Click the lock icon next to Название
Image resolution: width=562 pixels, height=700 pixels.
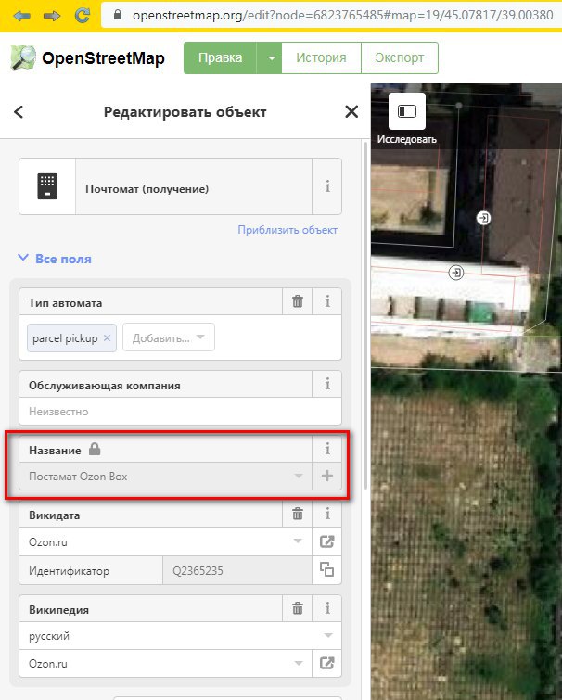pyautogui.click(x=95, y=449)
